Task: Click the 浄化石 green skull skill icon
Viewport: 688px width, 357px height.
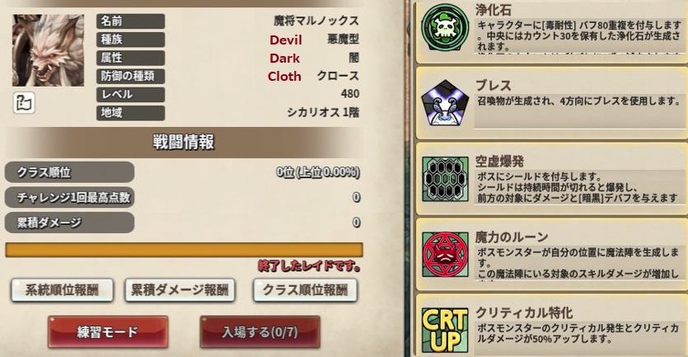Action: [445, 28]
